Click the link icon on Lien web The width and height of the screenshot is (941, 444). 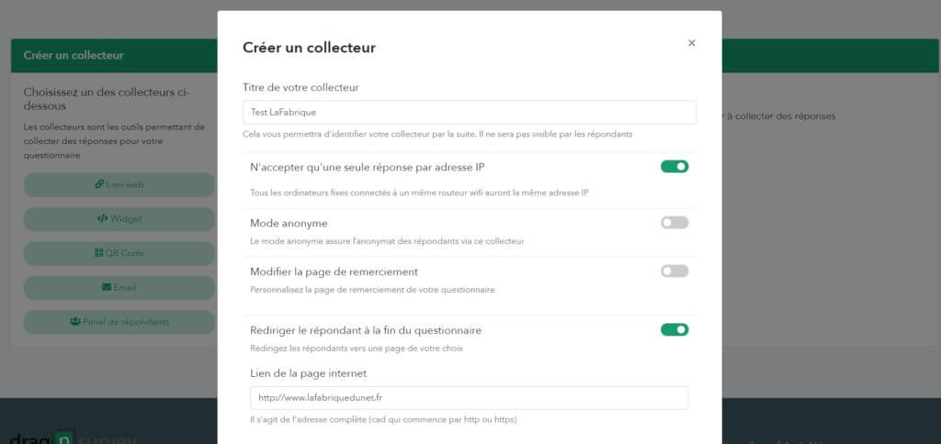point(100,184)
